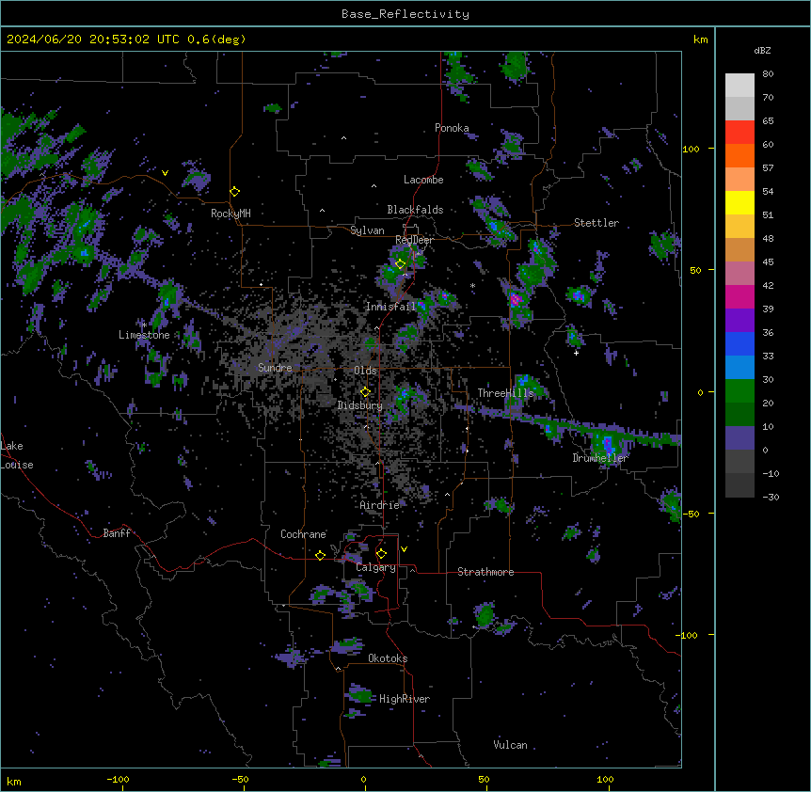
Task: Click the yellow V marker east of Calgary
Action: point(404,549)
